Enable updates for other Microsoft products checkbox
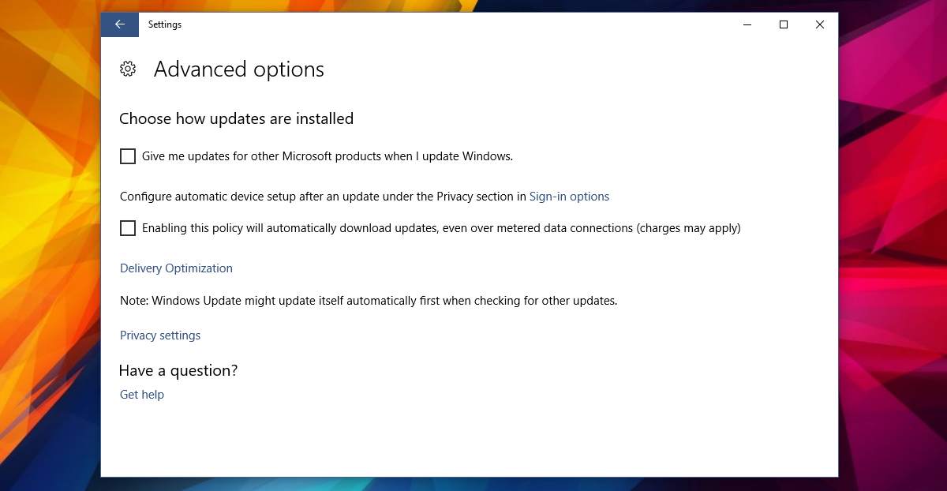 click(128, 156)
